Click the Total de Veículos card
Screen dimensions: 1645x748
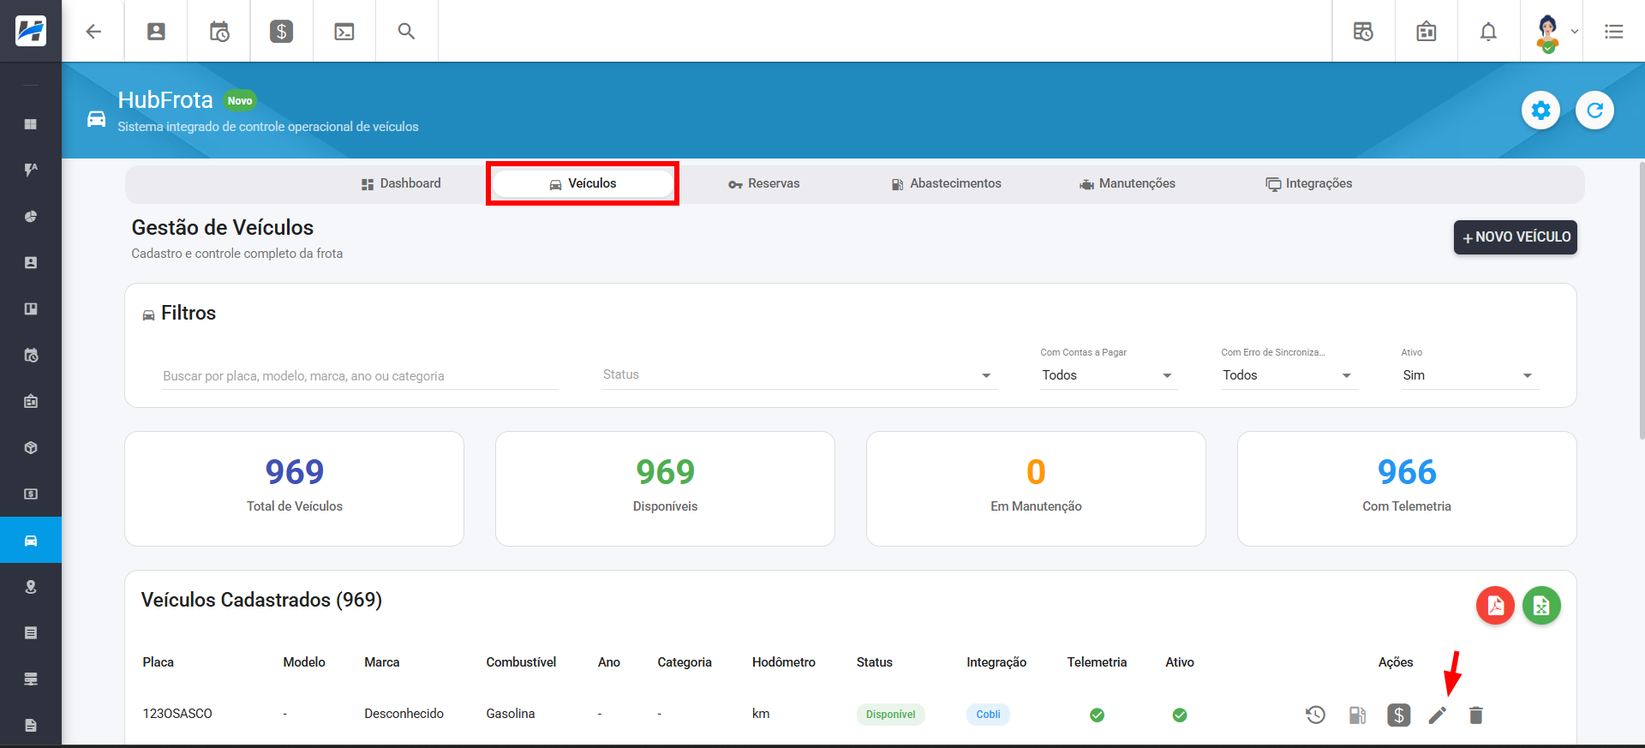click(x=294, y=488)
